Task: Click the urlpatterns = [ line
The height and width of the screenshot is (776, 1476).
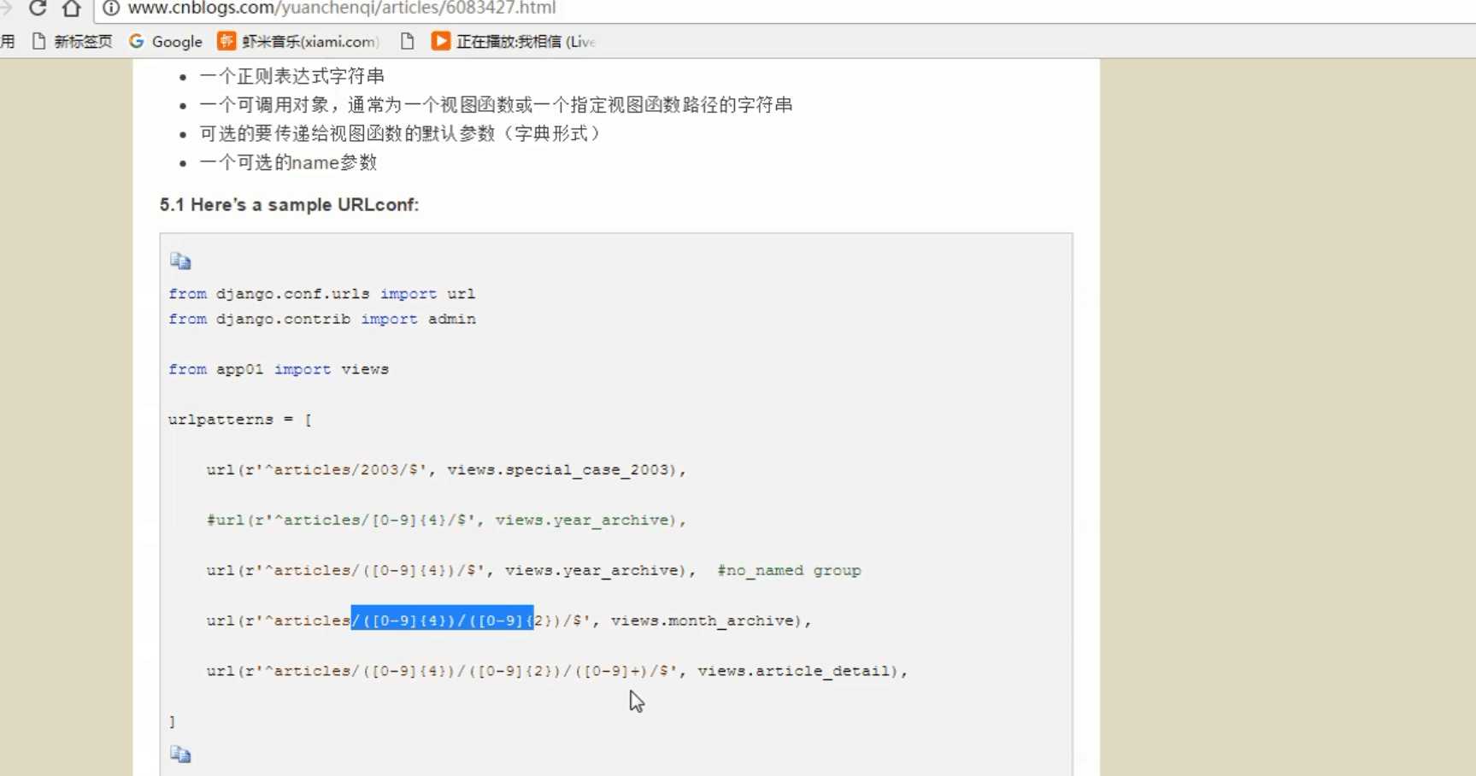Action: [x=239, y=420]
